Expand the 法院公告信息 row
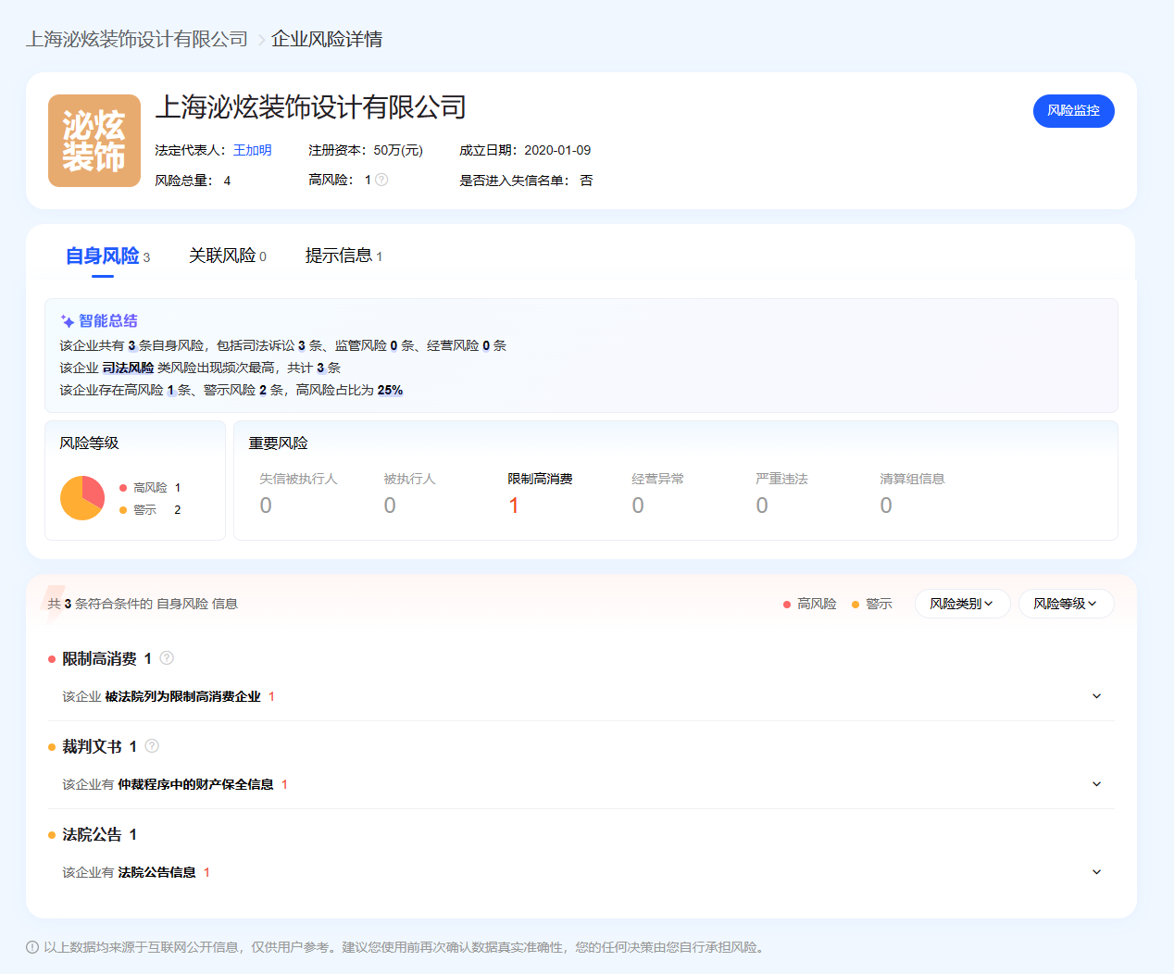This screenshot has width=1174, height=974. click(1096, 872)
